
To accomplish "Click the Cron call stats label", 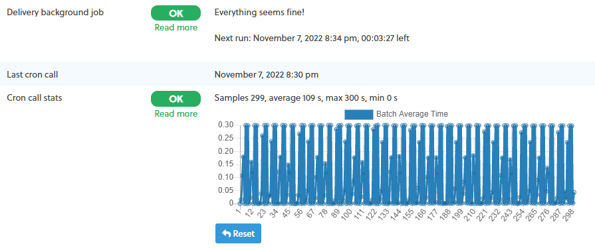I will 35,98.
